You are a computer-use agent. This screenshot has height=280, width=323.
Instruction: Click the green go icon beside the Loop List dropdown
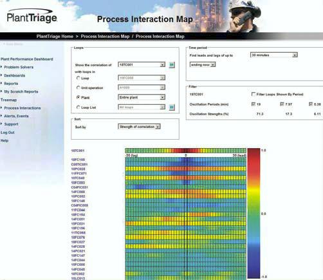[x=172, y=107]
